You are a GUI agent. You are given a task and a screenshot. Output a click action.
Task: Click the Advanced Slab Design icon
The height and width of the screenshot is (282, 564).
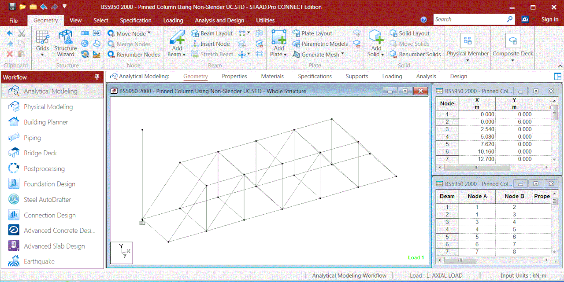pyautogui.click(x=14, y=246)
